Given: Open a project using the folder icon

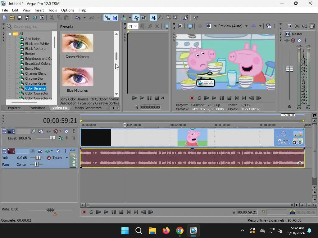Looking at the screenshot, I should (x=12, y=18).
